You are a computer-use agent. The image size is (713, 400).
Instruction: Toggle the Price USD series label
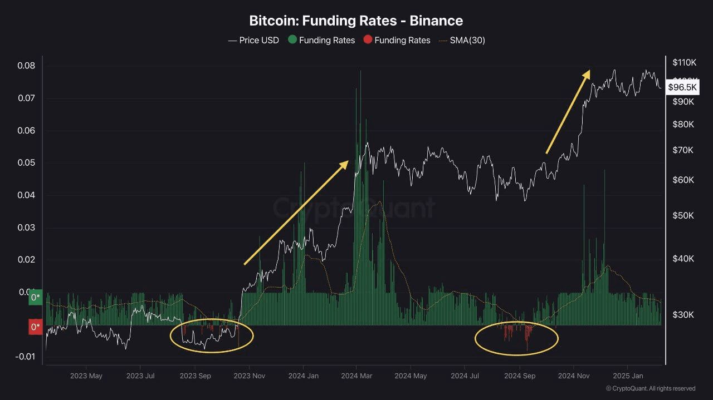point(259,40)
